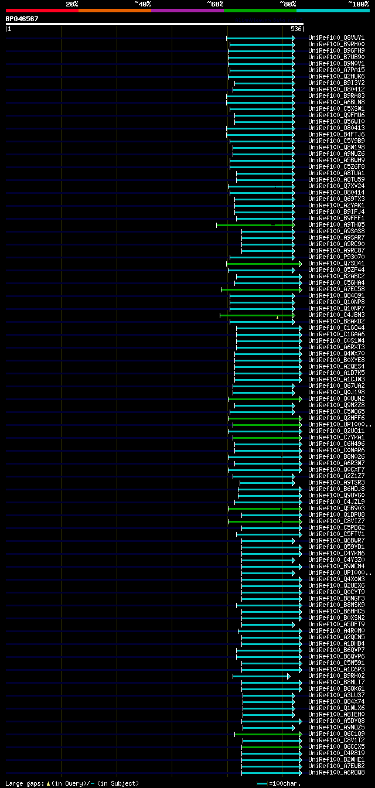Open hit UniRef100_A8IEH0
The height and width of the screenshot is (788, 375).
pos(336,714)
